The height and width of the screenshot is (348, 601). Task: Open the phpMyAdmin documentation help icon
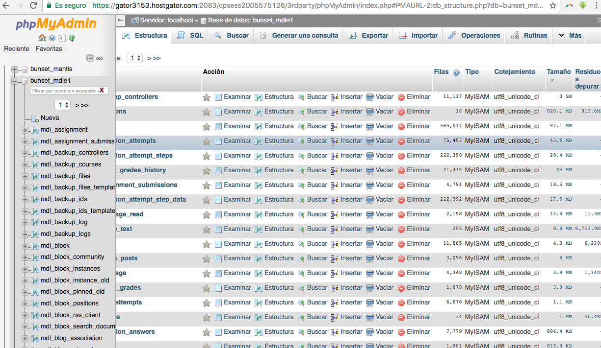[52, 38]
